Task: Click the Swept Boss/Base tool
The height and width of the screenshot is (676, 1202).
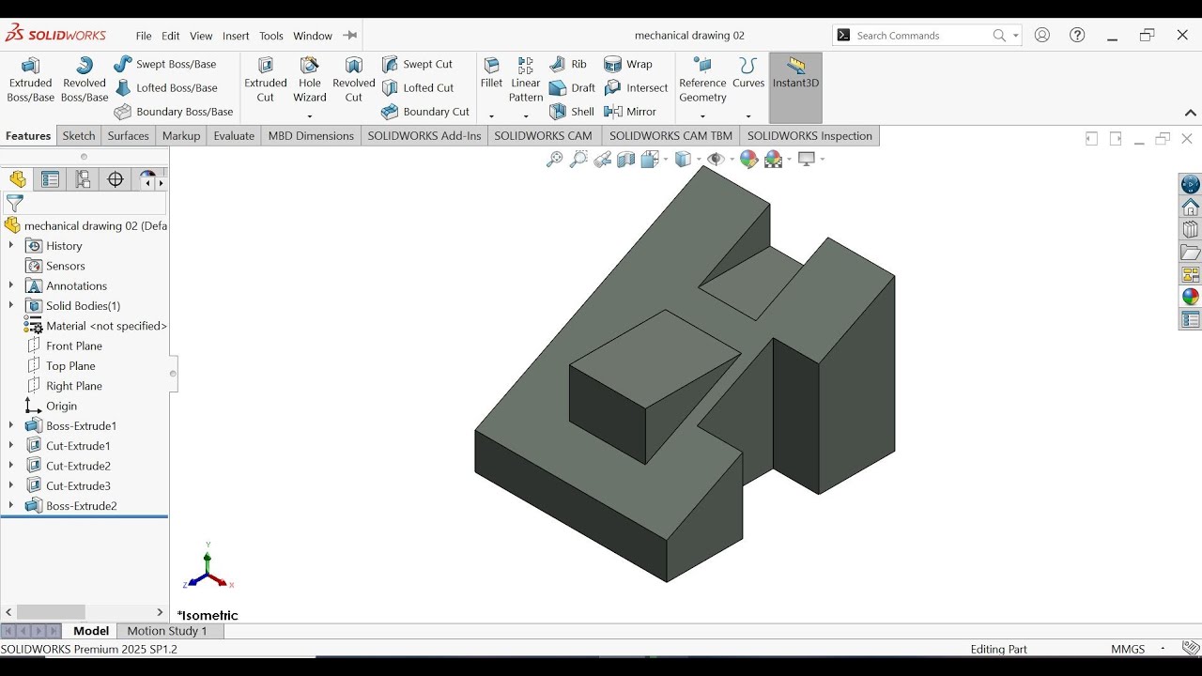Action: [x=165, y=64]
